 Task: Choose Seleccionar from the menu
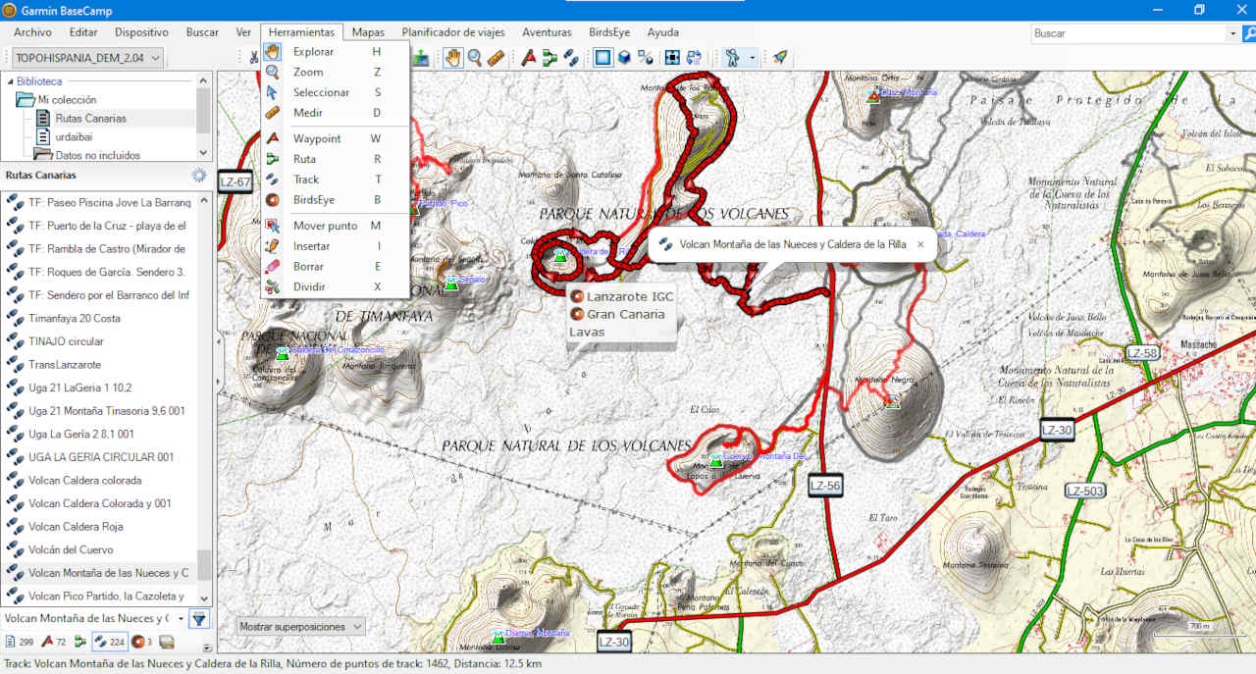click(336, 92)
